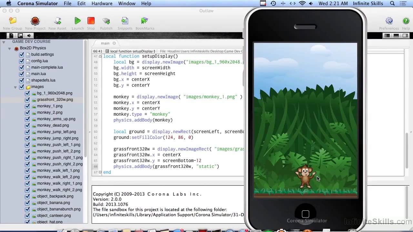Click the Box2D Physics project icon
Viewport: 413px width, 232px height.
coord(16,48)
